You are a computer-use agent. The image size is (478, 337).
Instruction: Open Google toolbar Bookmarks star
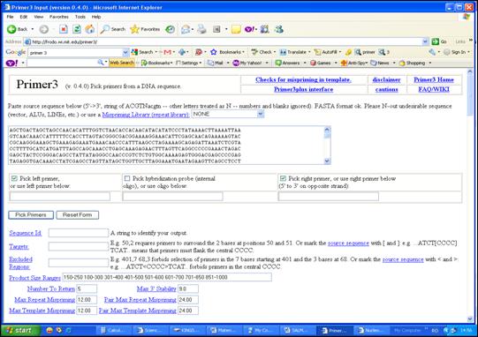pos(227,52)
